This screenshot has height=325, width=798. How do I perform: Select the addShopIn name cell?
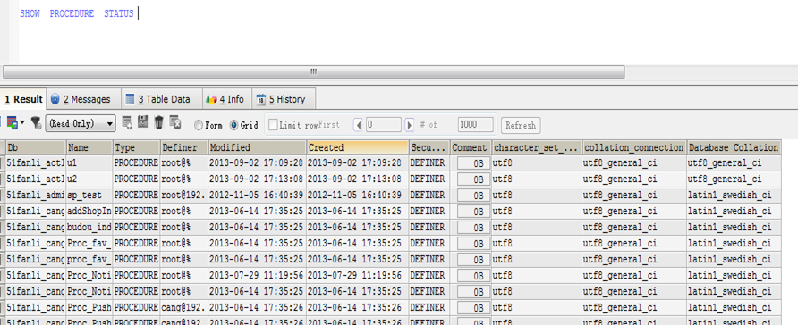89,212
